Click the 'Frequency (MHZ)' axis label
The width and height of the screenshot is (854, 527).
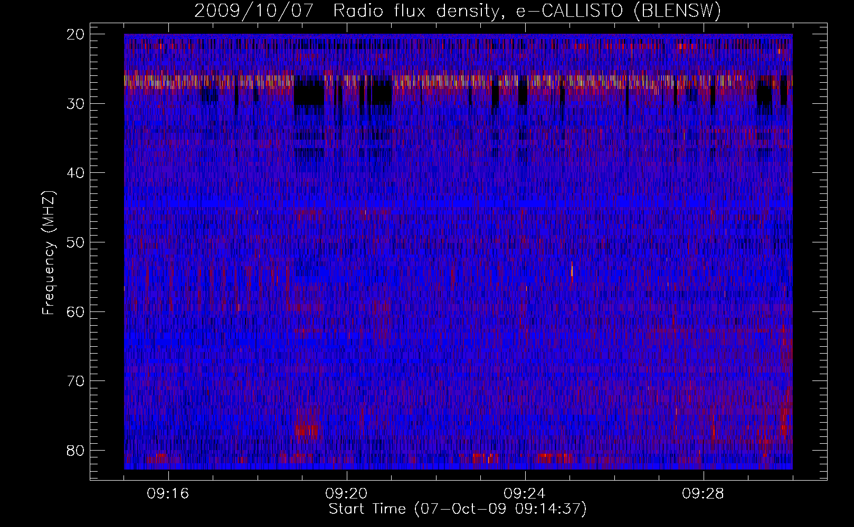(x=49, y=253)
